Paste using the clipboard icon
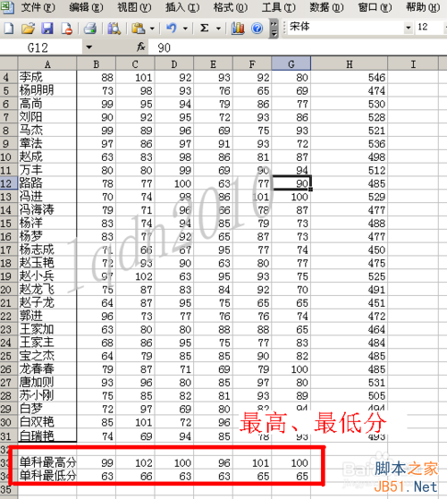 [139, 29]
